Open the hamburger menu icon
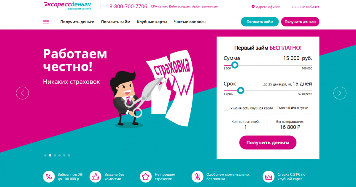Image resolution: width=356 pixels, height=187 pixels. pos(46,22)
